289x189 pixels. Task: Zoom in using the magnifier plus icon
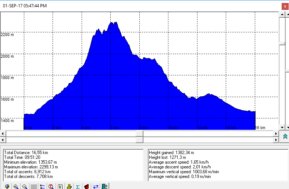(16, 186)
